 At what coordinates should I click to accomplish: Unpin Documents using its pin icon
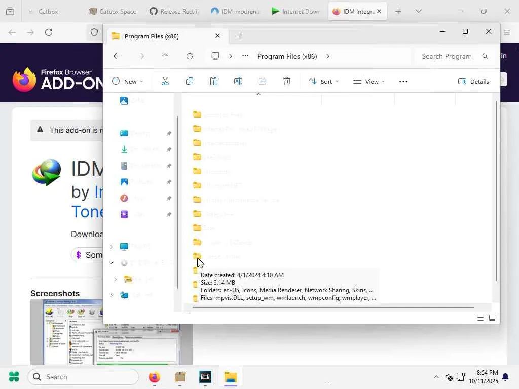[169, 166]
